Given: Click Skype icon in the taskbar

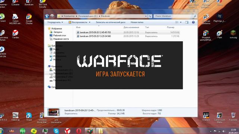Looking at the screenshot, I should [x=56, y=131].
